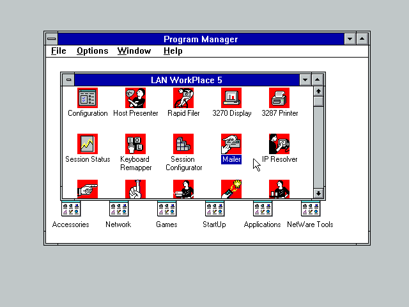Click the scrollbar up arrow in LAN WorkPlace

coord(318,91)
